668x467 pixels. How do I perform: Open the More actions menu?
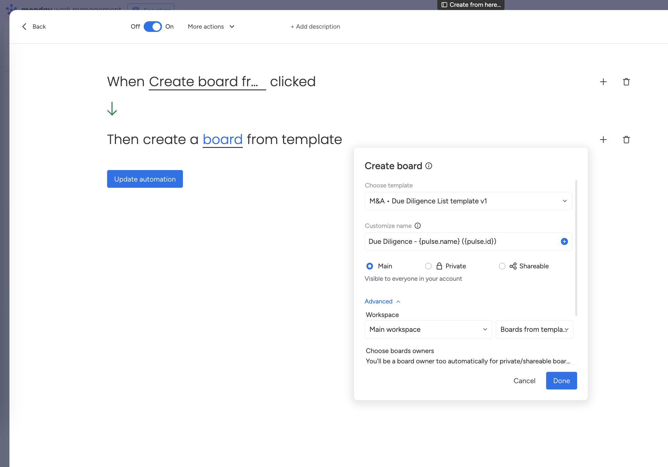tap(211, 27)
